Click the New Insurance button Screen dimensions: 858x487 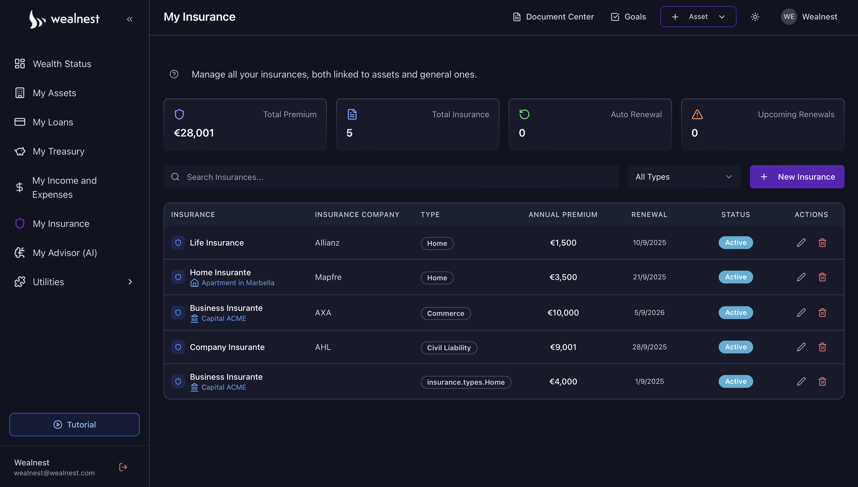tap(797, 177)
